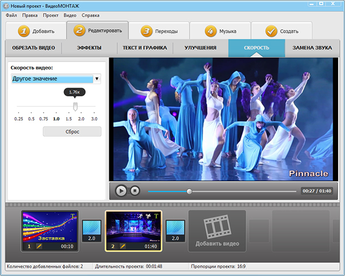Viewport: 345px width, 276px height.
Task: Open the Видео menu
Action: (x=70, y=15)
